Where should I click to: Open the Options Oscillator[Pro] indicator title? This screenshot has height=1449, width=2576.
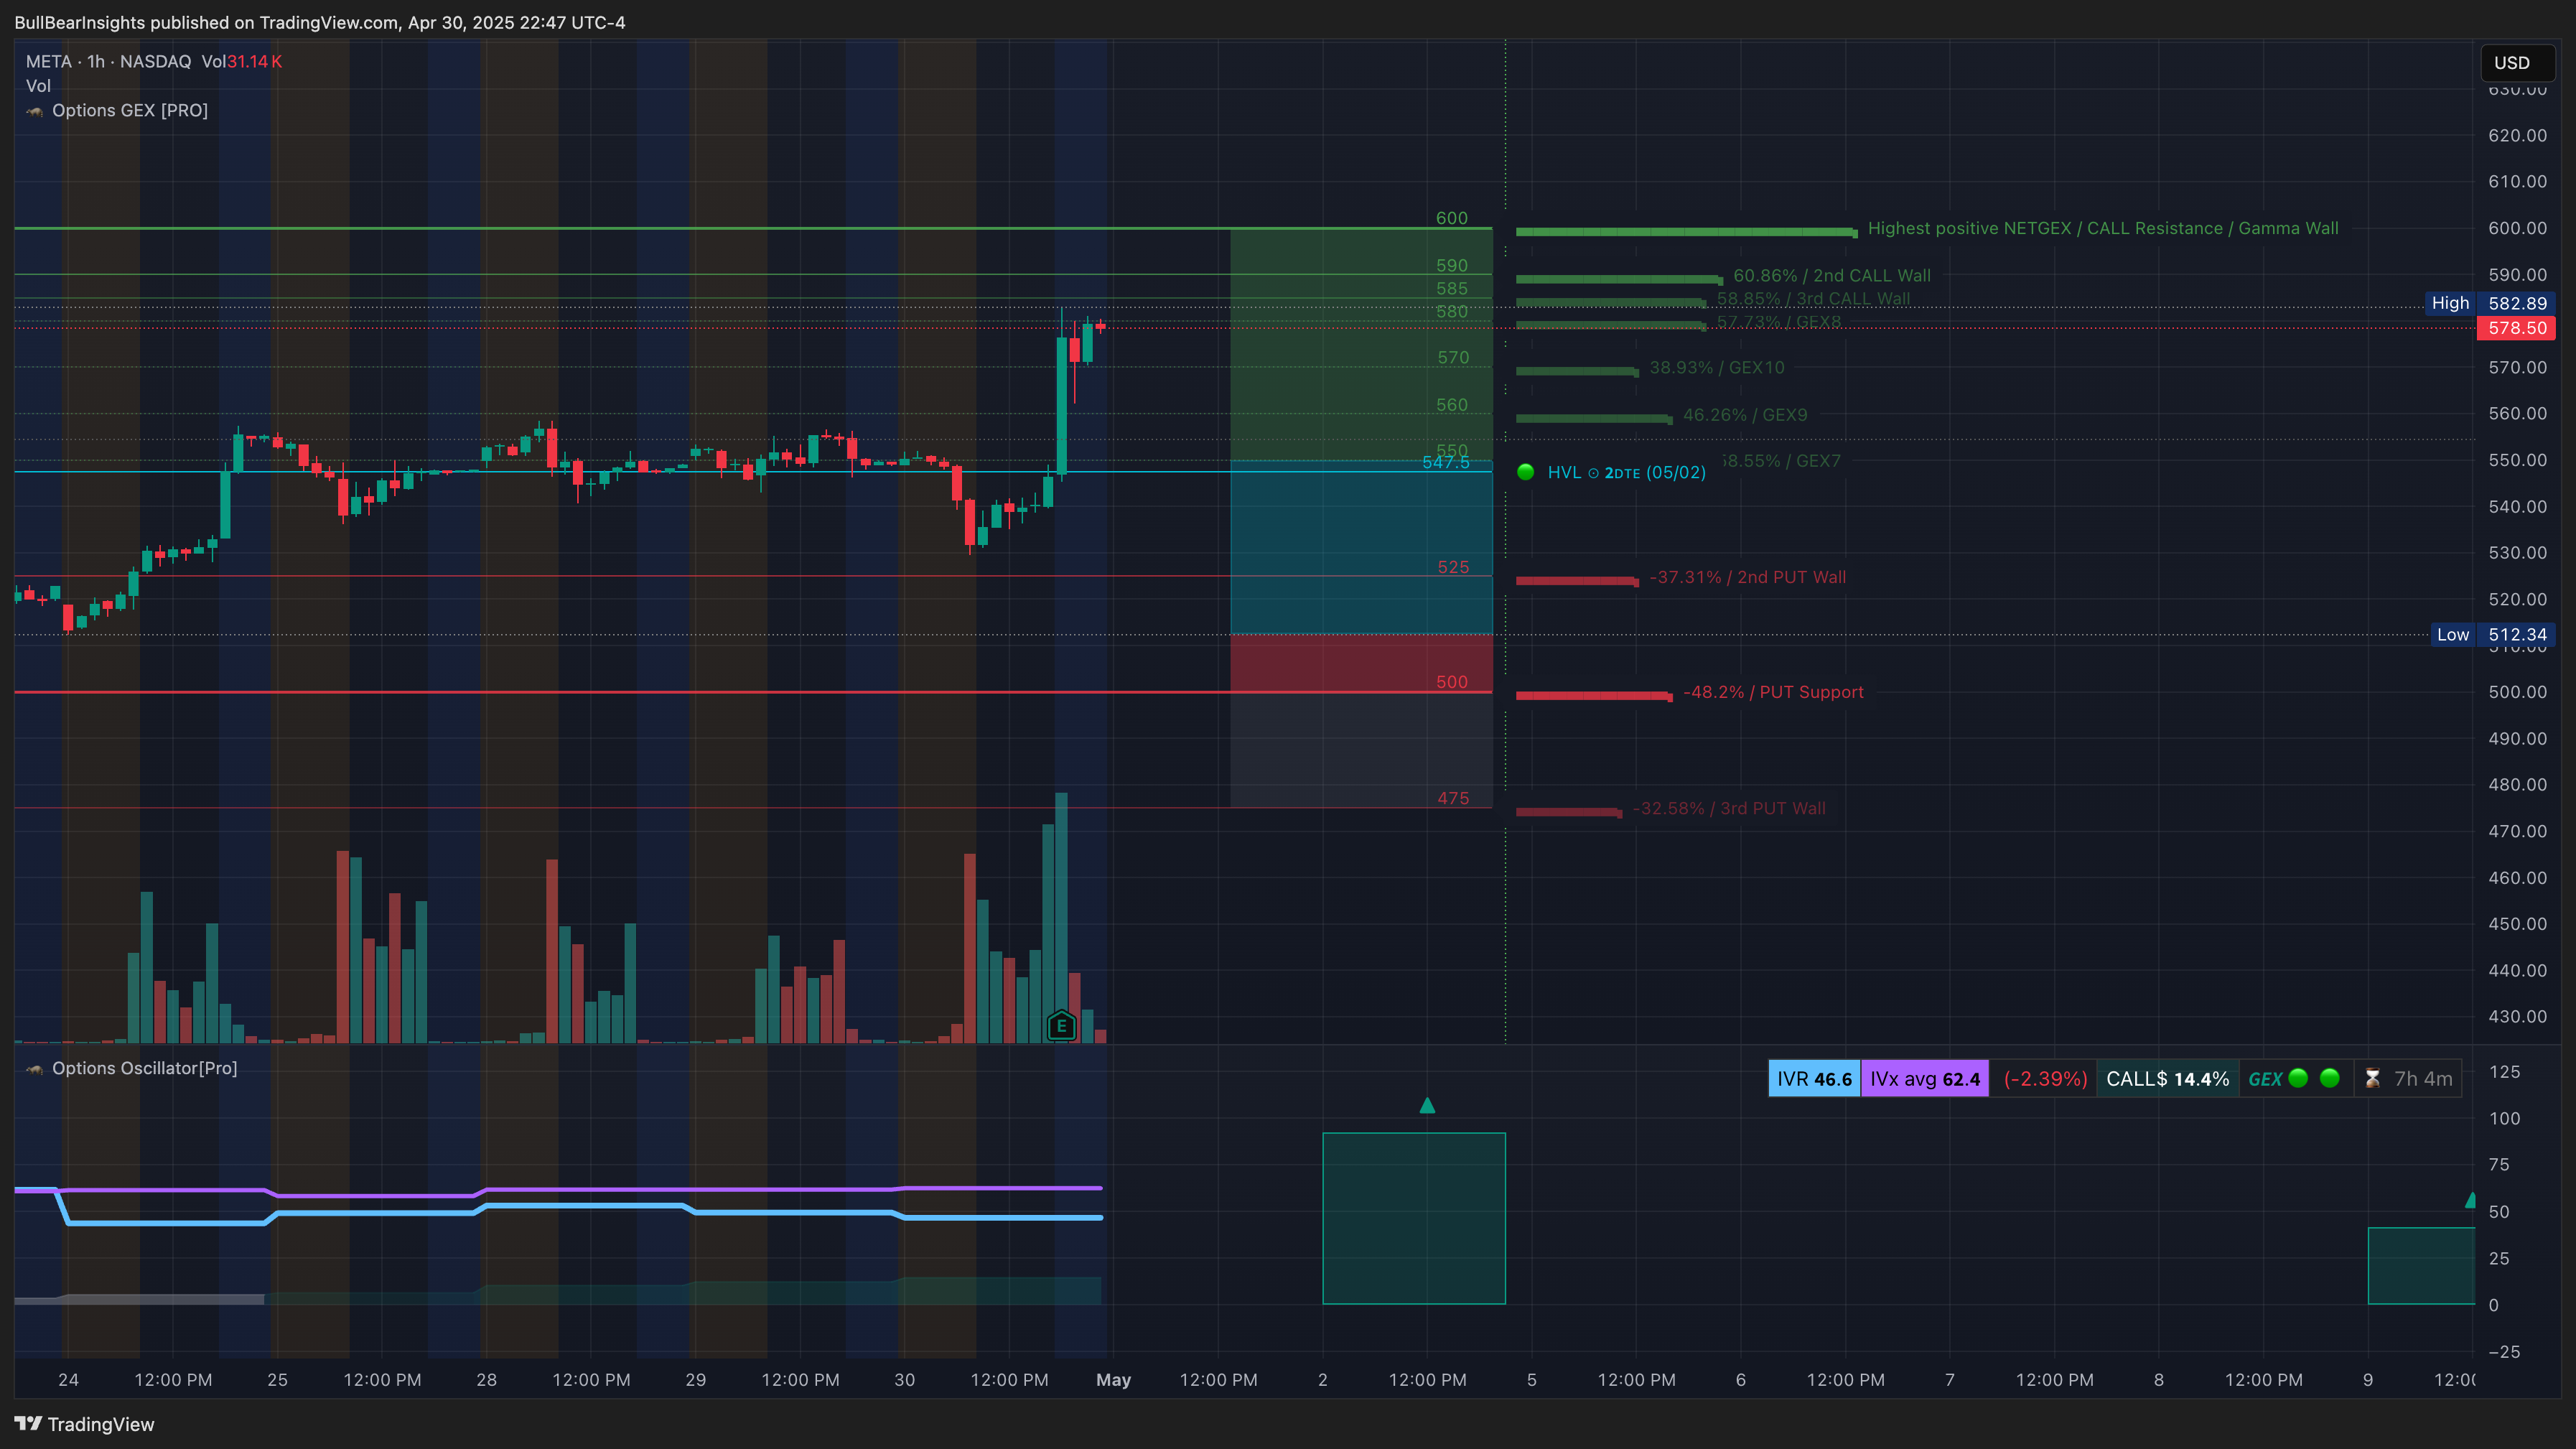(145, 1069)
